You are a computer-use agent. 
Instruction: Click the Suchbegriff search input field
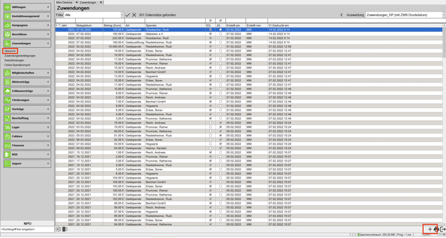27,229
